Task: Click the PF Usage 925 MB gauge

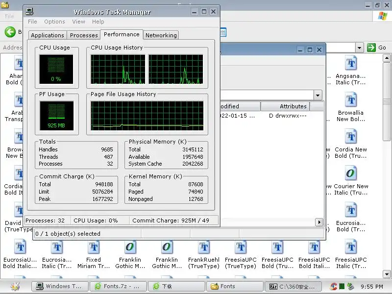Action: [56, 116]
